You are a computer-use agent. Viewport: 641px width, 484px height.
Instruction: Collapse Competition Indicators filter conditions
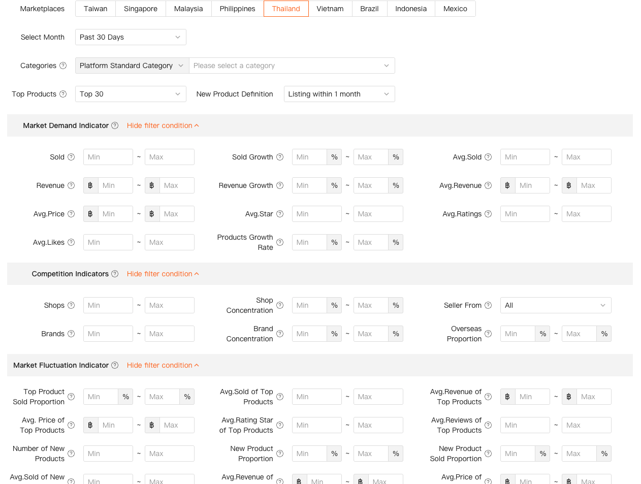(163, 274)
